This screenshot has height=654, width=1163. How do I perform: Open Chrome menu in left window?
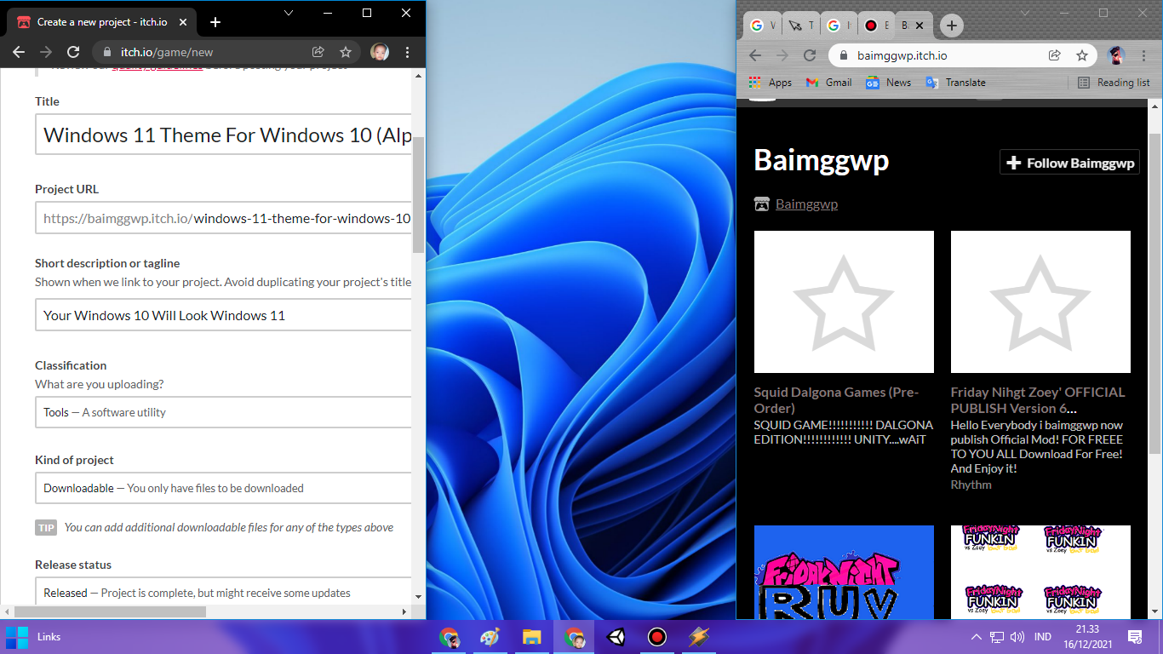pyautogui.click(x=408, y=52)
